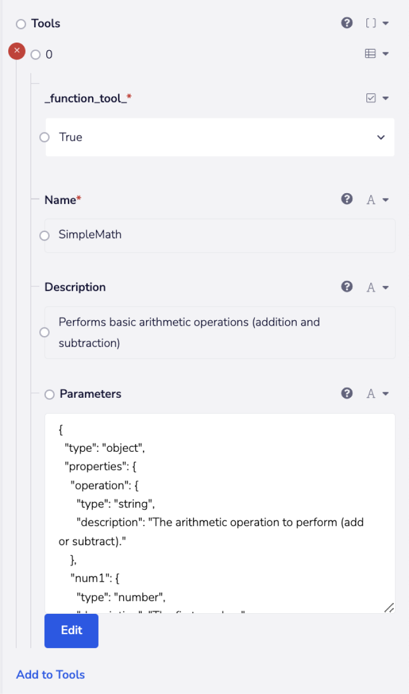Select the radio button next to Tools
Viewport: 409px width, 694px height.
pos(21,24)
